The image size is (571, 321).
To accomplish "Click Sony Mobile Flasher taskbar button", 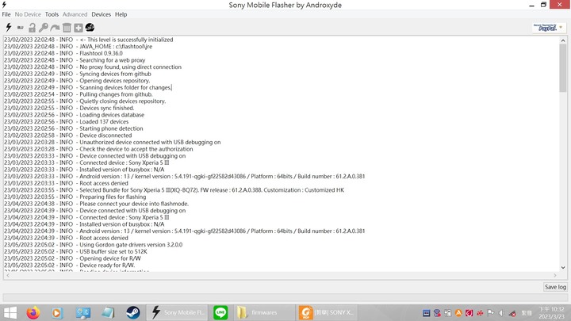I will coord(178,312).
